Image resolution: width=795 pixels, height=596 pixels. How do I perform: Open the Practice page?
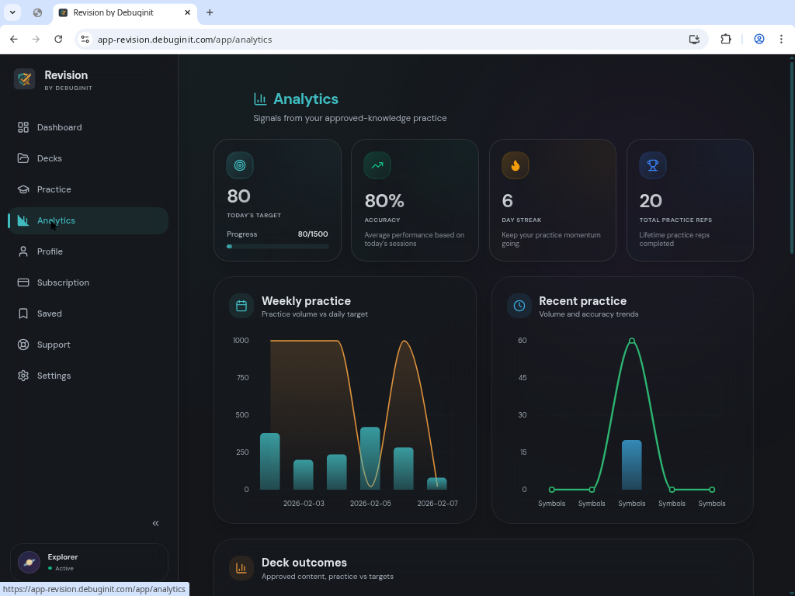(x=54, y=189)
